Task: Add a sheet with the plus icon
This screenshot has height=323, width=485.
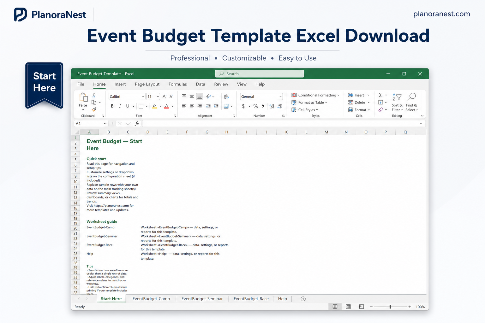Action: pos(303,299)
